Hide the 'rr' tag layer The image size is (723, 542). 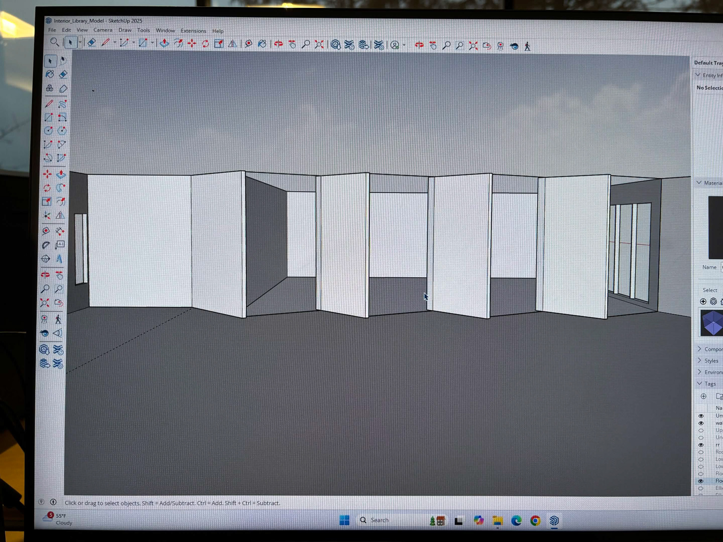pyautogui.click(x=701, y=445)
